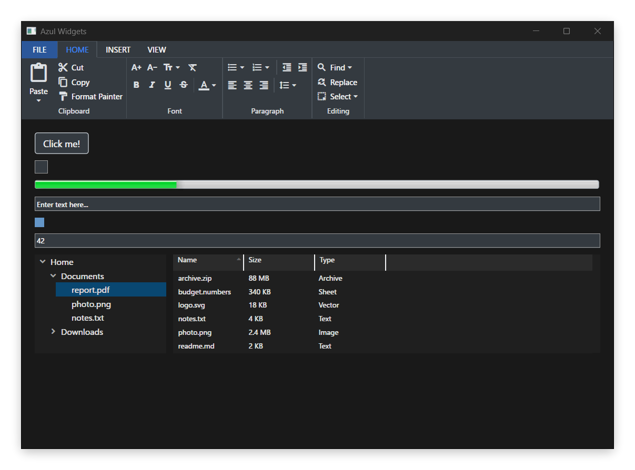Open the line spacing dropdown arrow
The height and width of the screenshot is (470, 635).
[294, 85]
